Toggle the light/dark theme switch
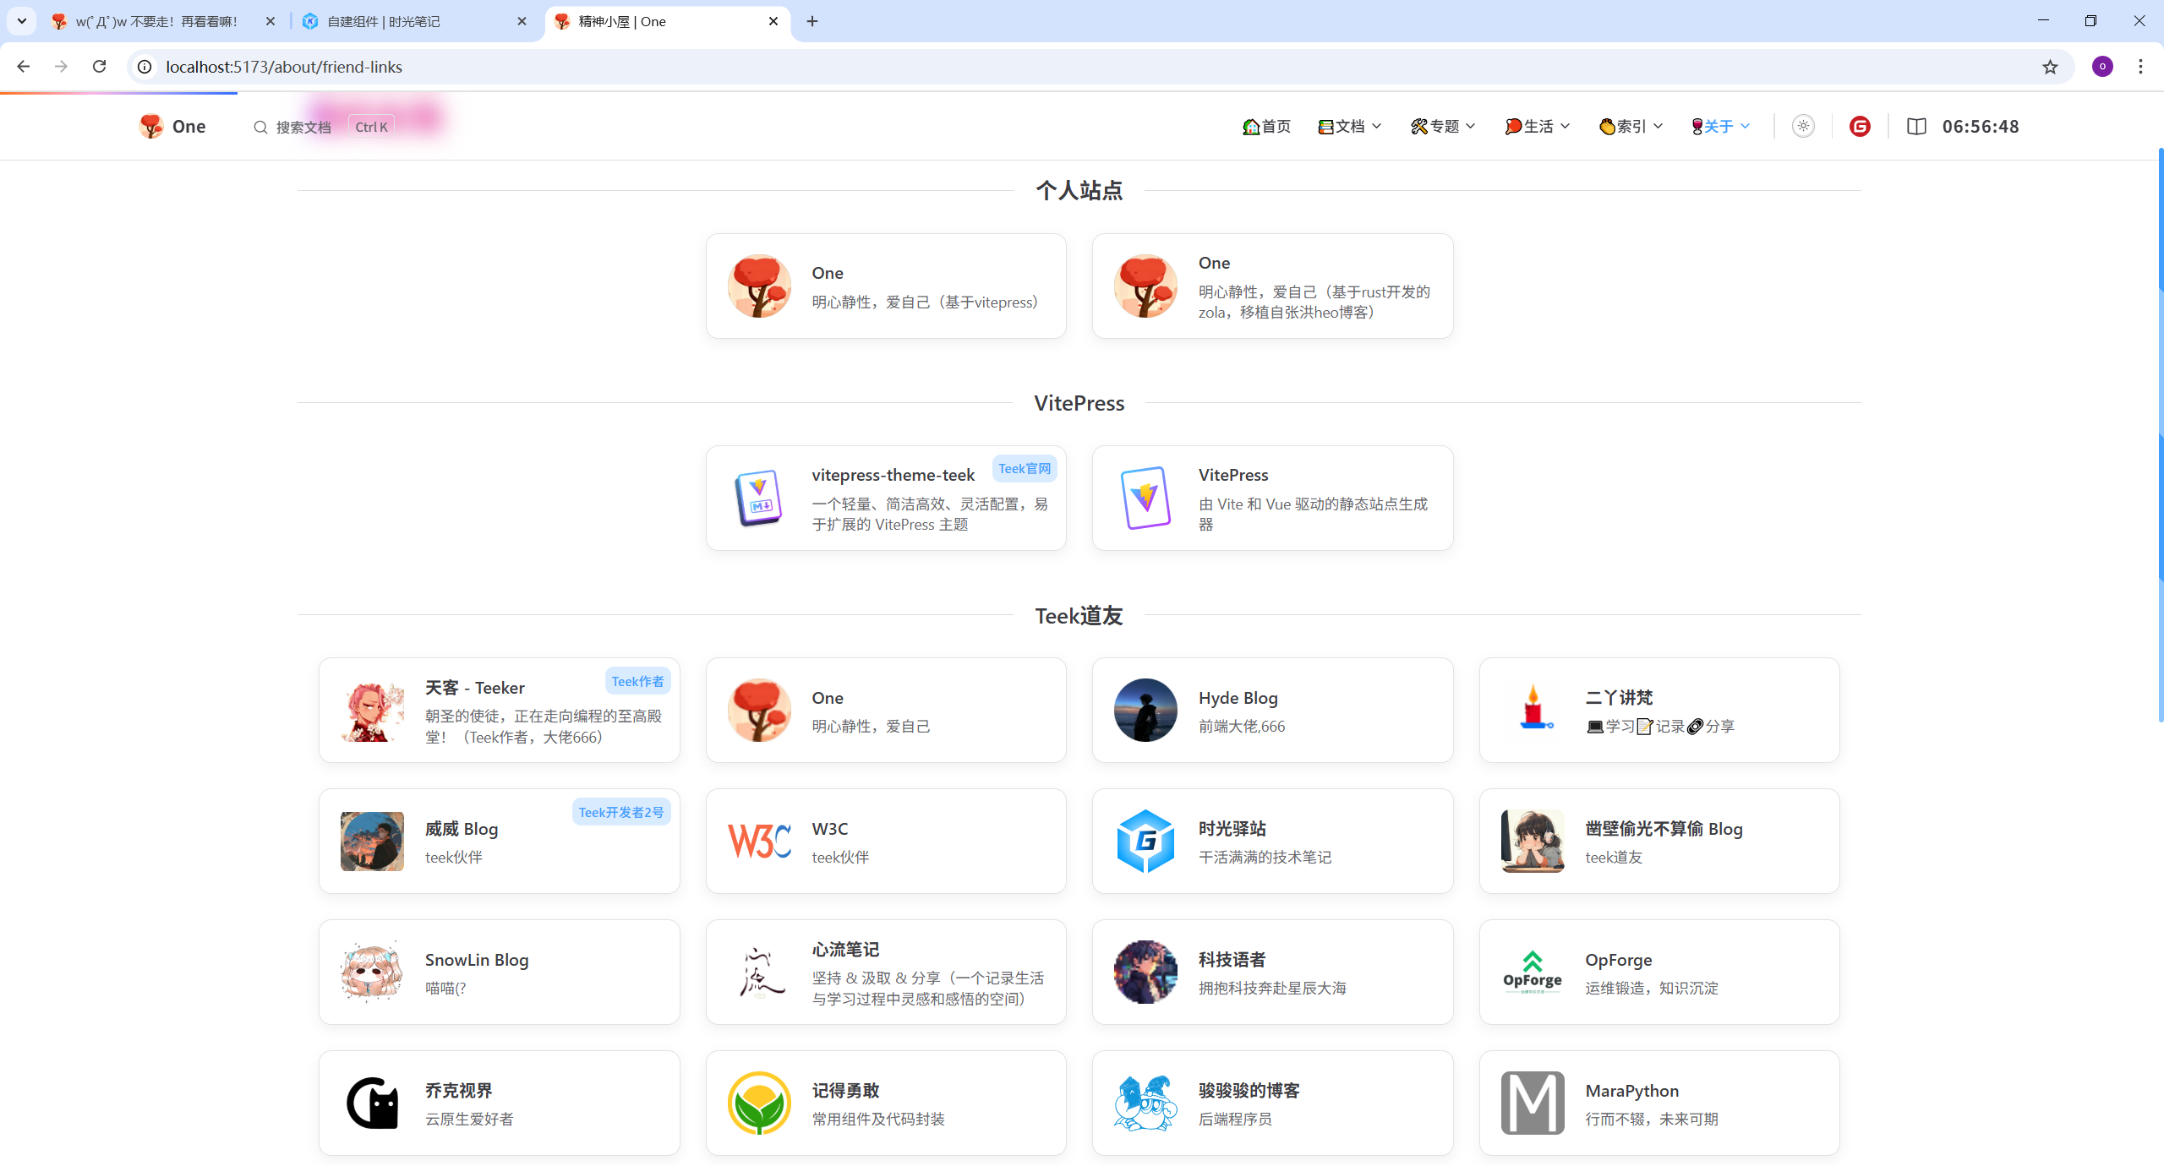This screenshot has height=1166, width=2164. 1803,126
